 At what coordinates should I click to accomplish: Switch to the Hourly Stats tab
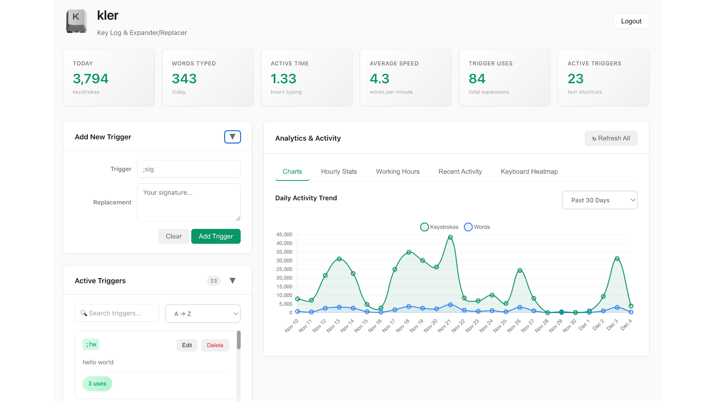pos(339,172)
